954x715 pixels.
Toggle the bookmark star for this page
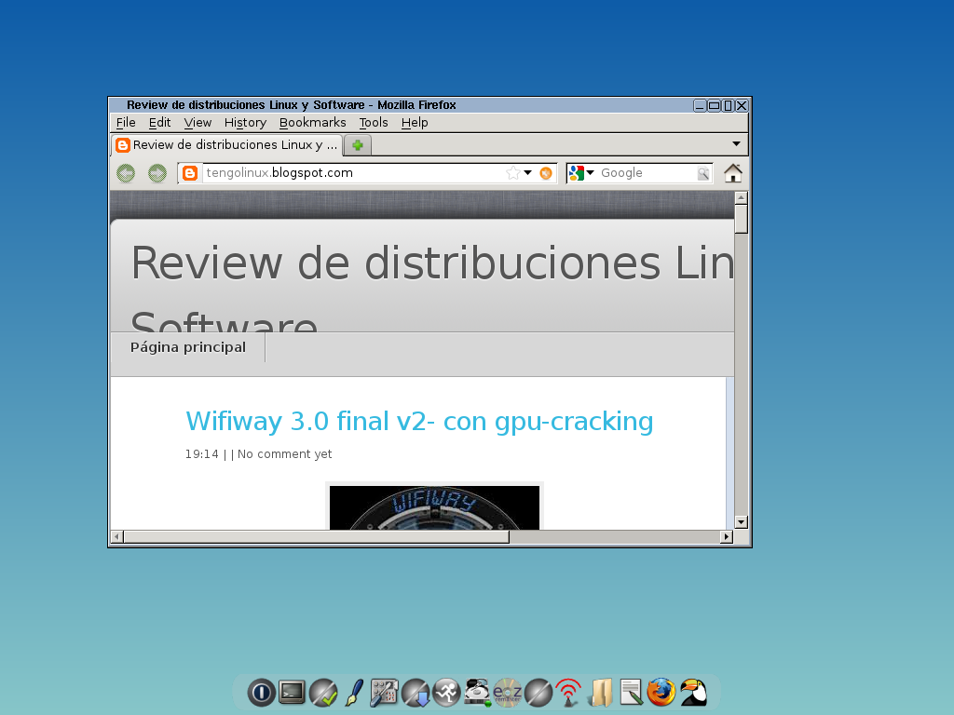coord(512,173)
